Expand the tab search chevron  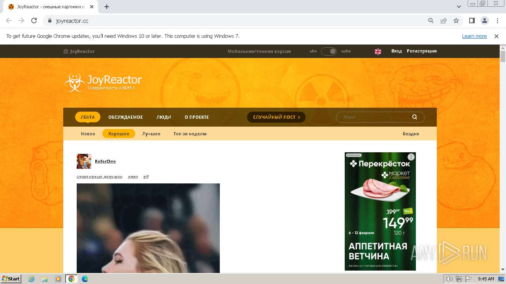459,7
